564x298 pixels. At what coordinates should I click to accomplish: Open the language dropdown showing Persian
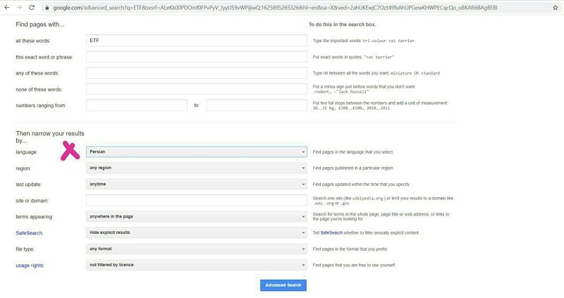click(197, 151)
